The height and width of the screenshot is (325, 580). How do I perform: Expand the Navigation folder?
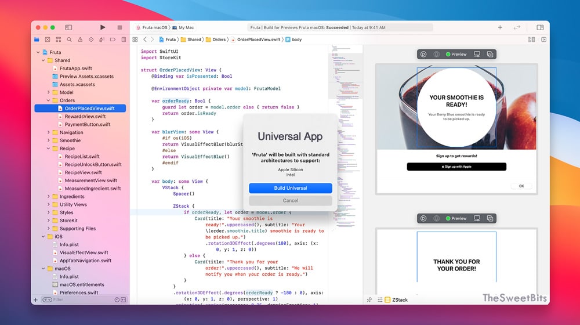coord(49,132)
